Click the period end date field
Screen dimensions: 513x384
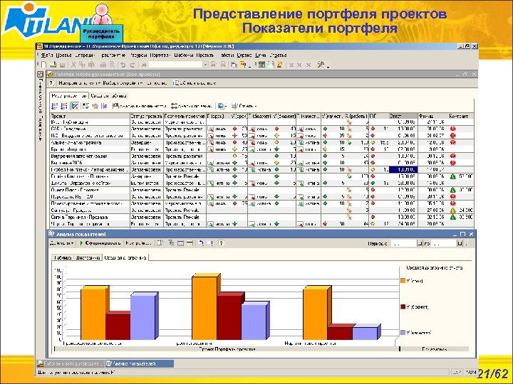pos(444,243)
